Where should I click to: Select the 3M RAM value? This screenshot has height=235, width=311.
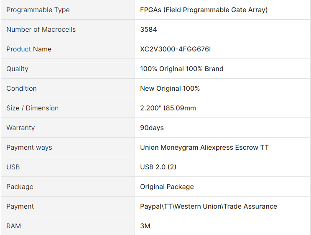click(x=145, y=226)
